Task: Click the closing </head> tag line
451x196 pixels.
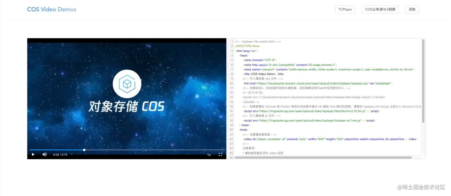Action: click(244, 125)
